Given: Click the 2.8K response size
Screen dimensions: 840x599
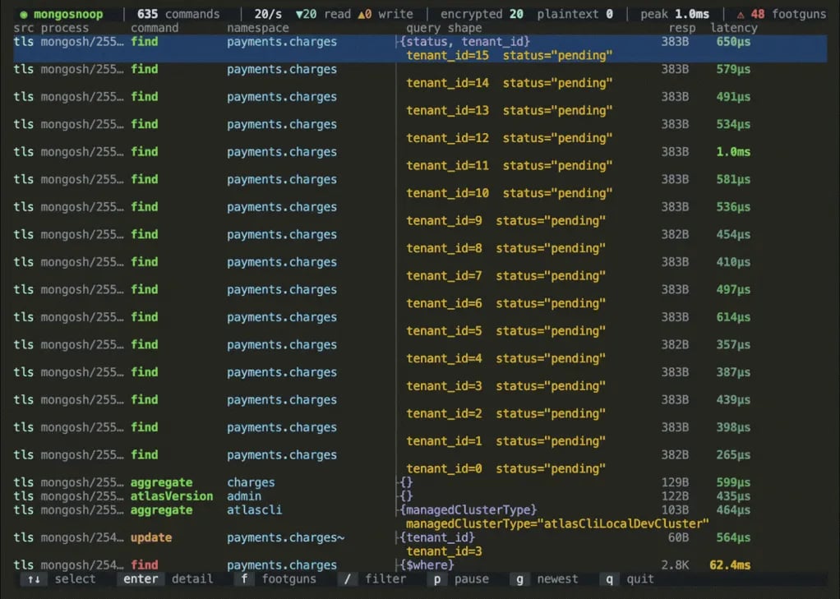Looking at the screenshot, I should [x=675, y=564].
